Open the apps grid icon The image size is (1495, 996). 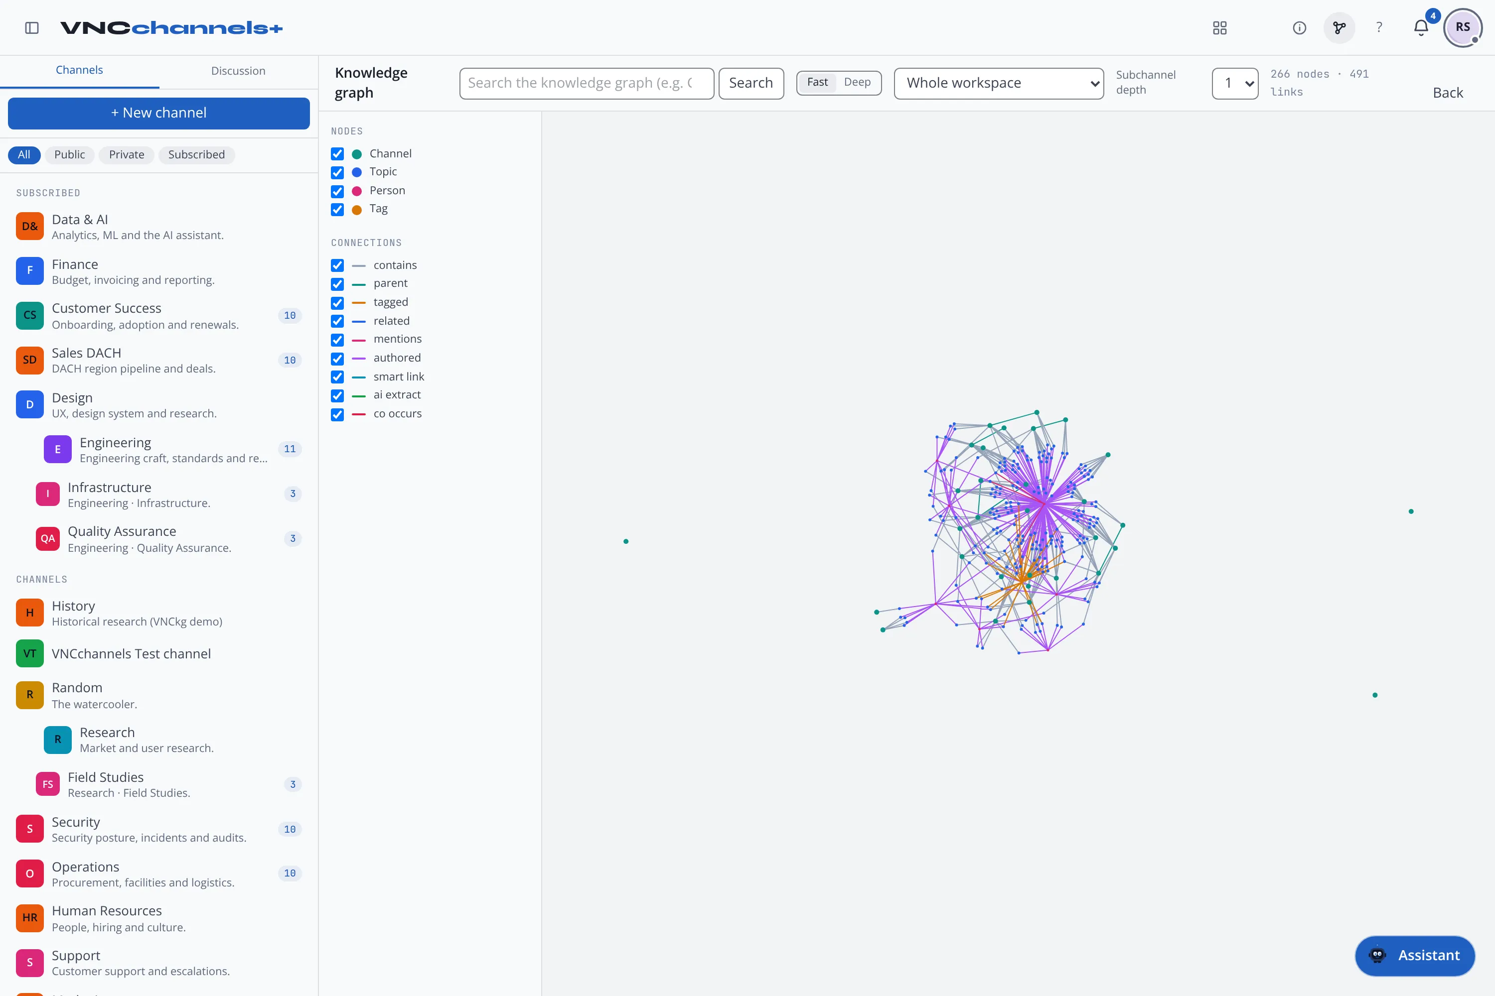coord(1219,28)
